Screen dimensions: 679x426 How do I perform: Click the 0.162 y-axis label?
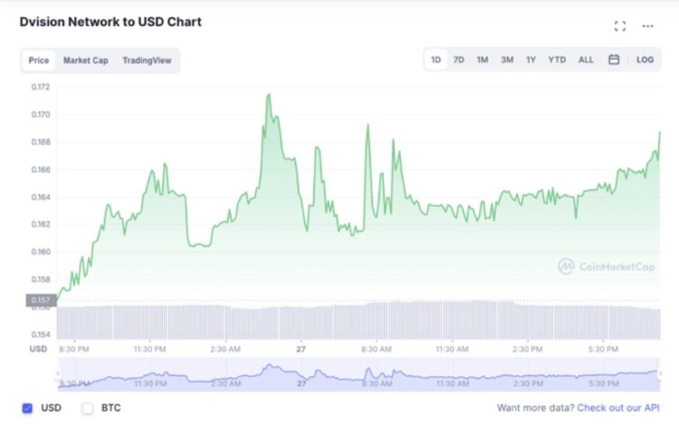(x=41, y=224)
